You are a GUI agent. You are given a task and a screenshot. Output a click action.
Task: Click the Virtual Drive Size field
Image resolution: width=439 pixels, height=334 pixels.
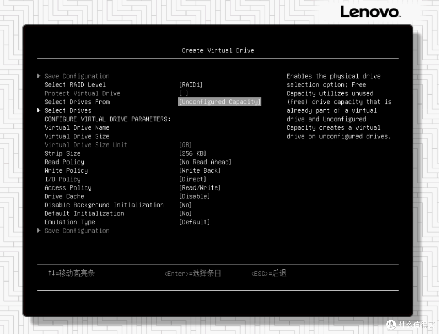pyautogui.click(x=77, y=136)
